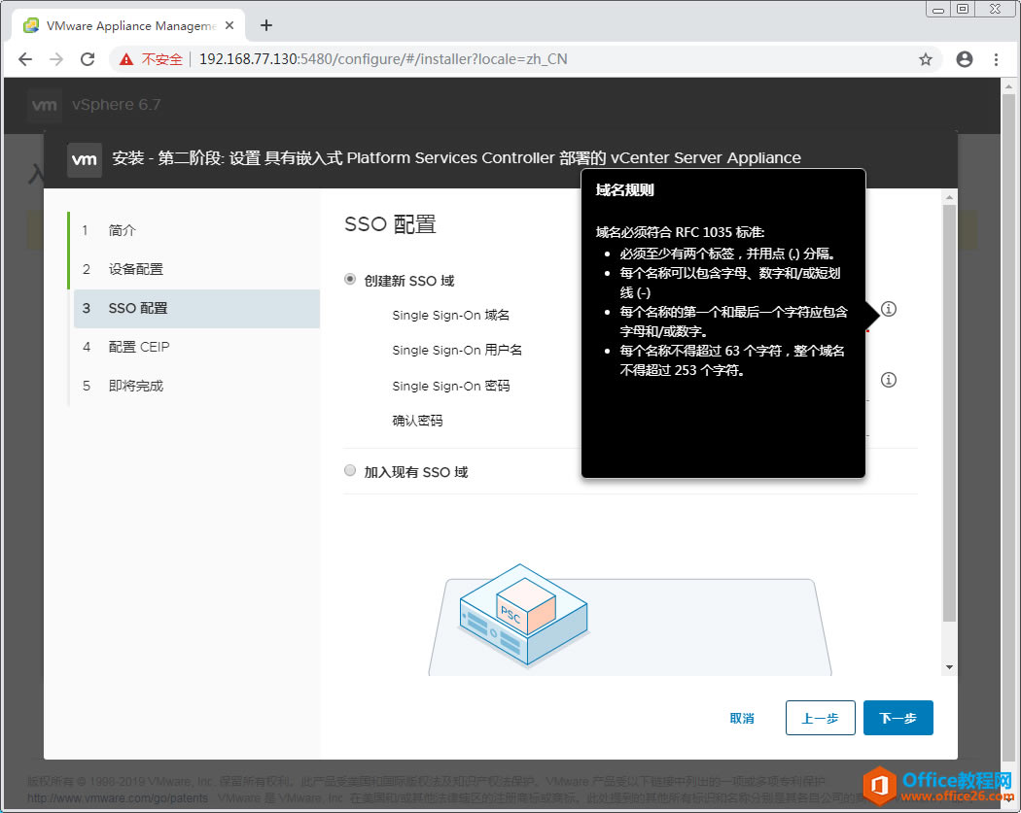The image size is (1021, 813).
Task: Click the address bar URL
Action: point(383,59)
